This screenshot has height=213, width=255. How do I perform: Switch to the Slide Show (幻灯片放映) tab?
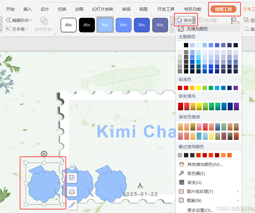click(x=103, y=9)
